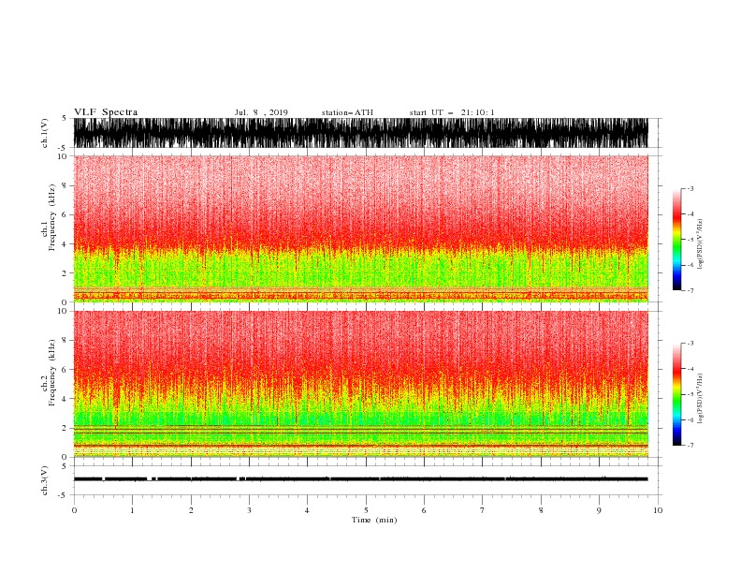Screen dimensions: 741x573
Task: Click the -7 label on ch.2 color bar
Action: click(x=690, y=445)
